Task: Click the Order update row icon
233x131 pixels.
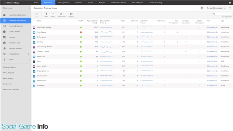Action: point(34,37)
